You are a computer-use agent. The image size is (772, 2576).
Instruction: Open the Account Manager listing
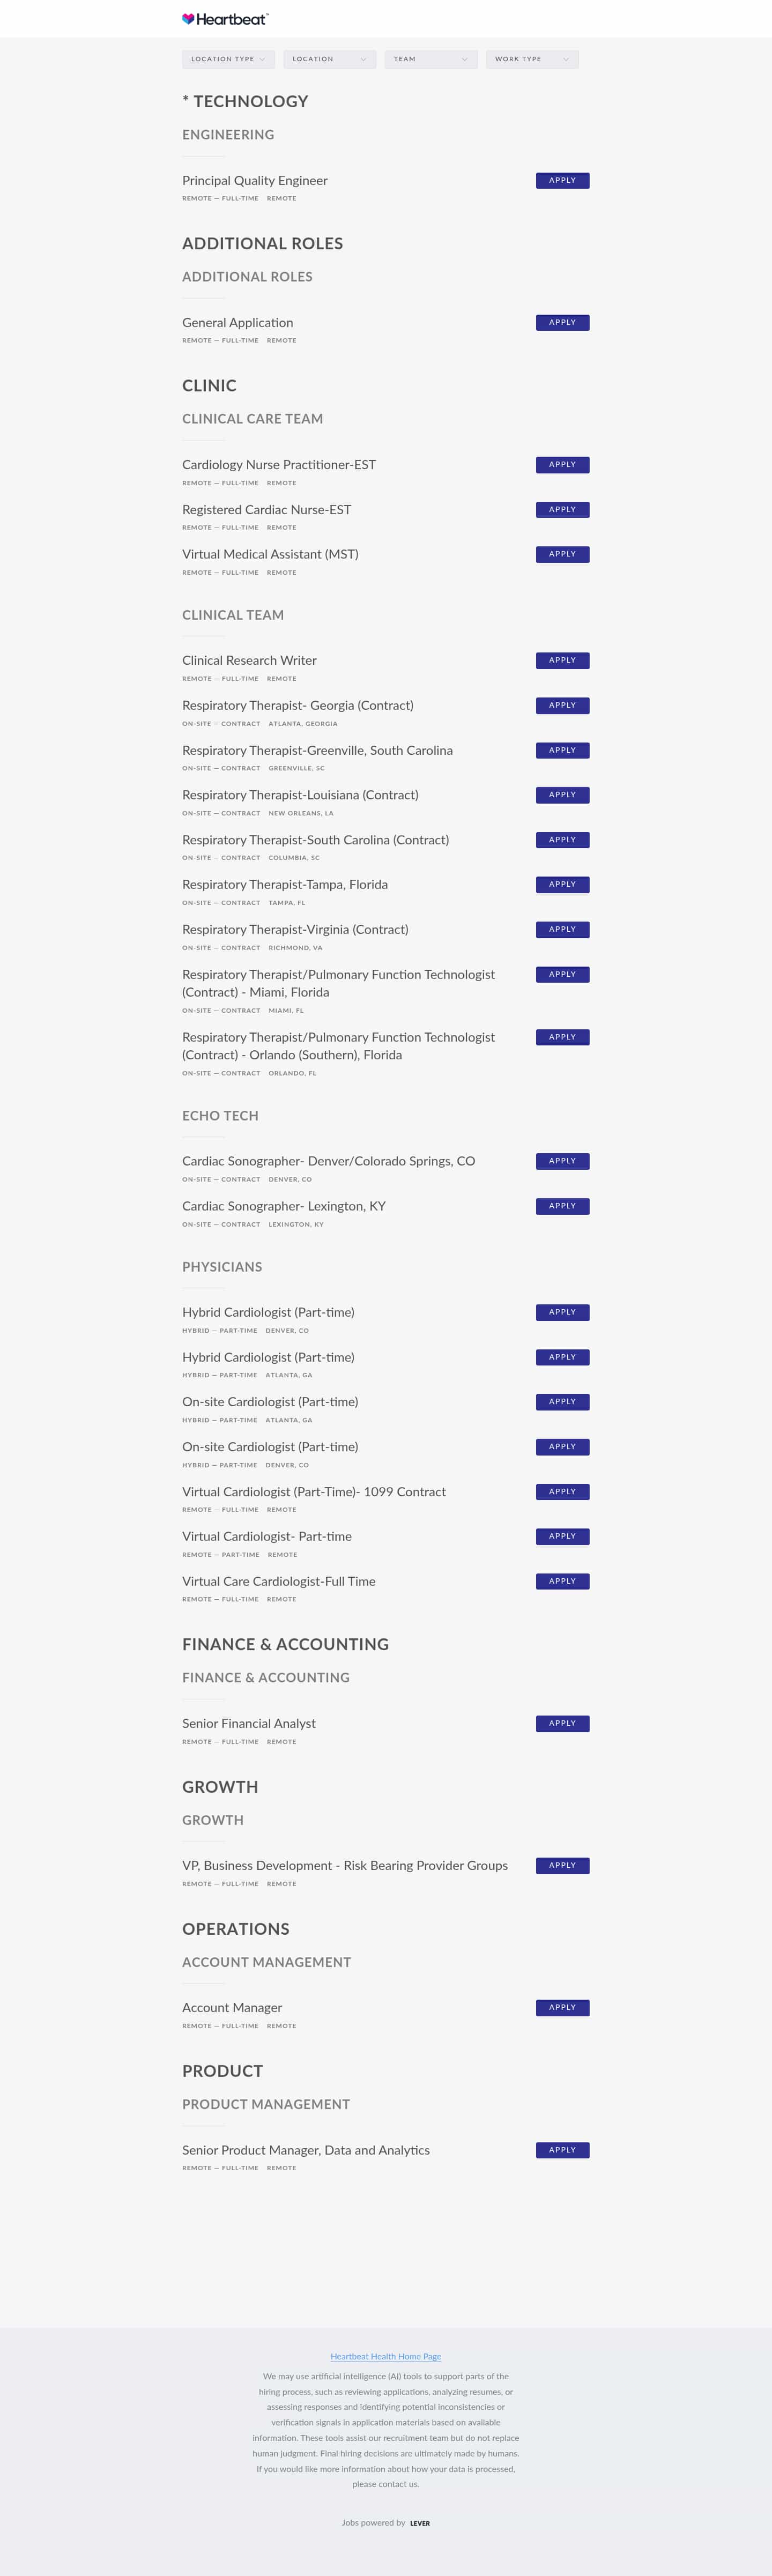232,2007
